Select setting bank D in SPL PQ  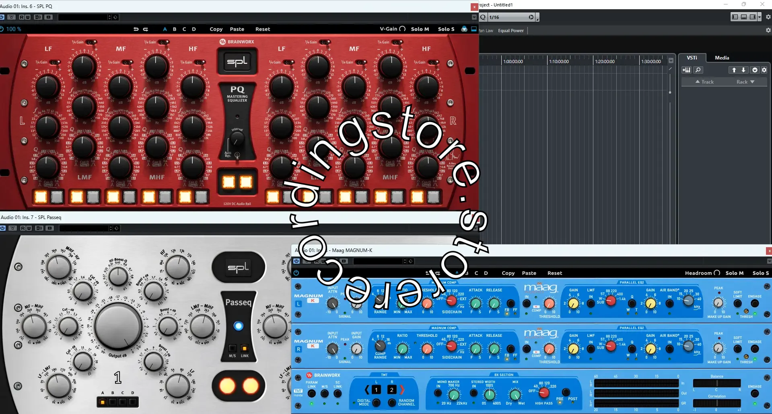pyautogui.click(x=194, y=29)
